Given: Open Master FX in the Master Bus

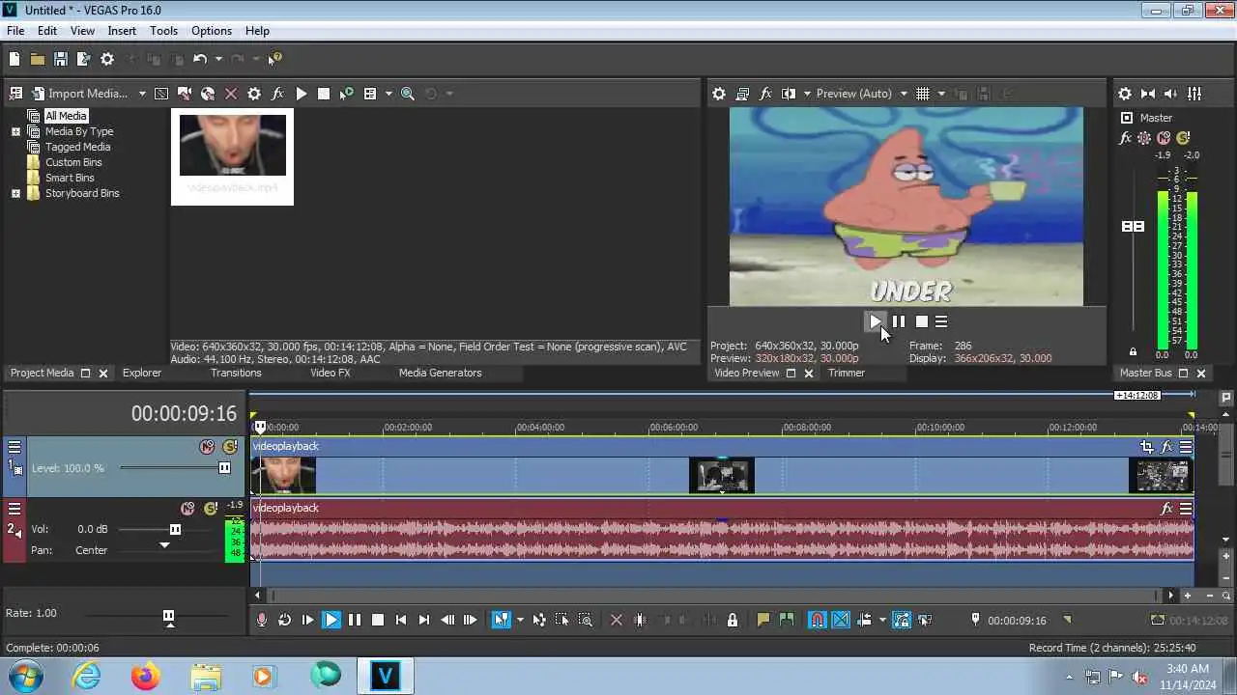Looking at the screenshot, I should tap(1125, 138).
